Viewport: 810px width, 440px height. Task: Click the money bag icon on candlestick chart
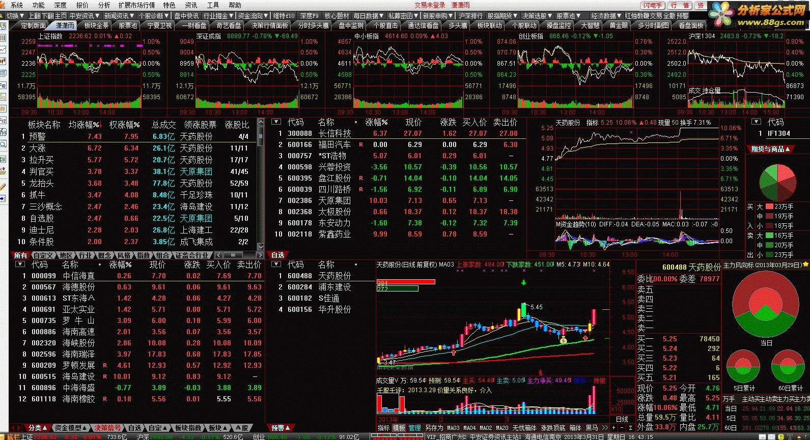click(563, 340)
